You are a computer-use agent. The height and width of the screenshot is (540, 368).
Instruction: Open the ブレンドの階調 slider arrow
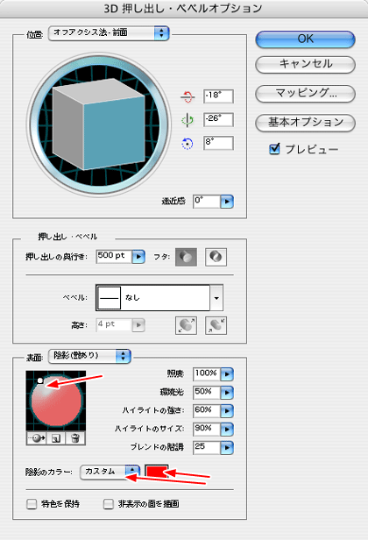[227, 447]
